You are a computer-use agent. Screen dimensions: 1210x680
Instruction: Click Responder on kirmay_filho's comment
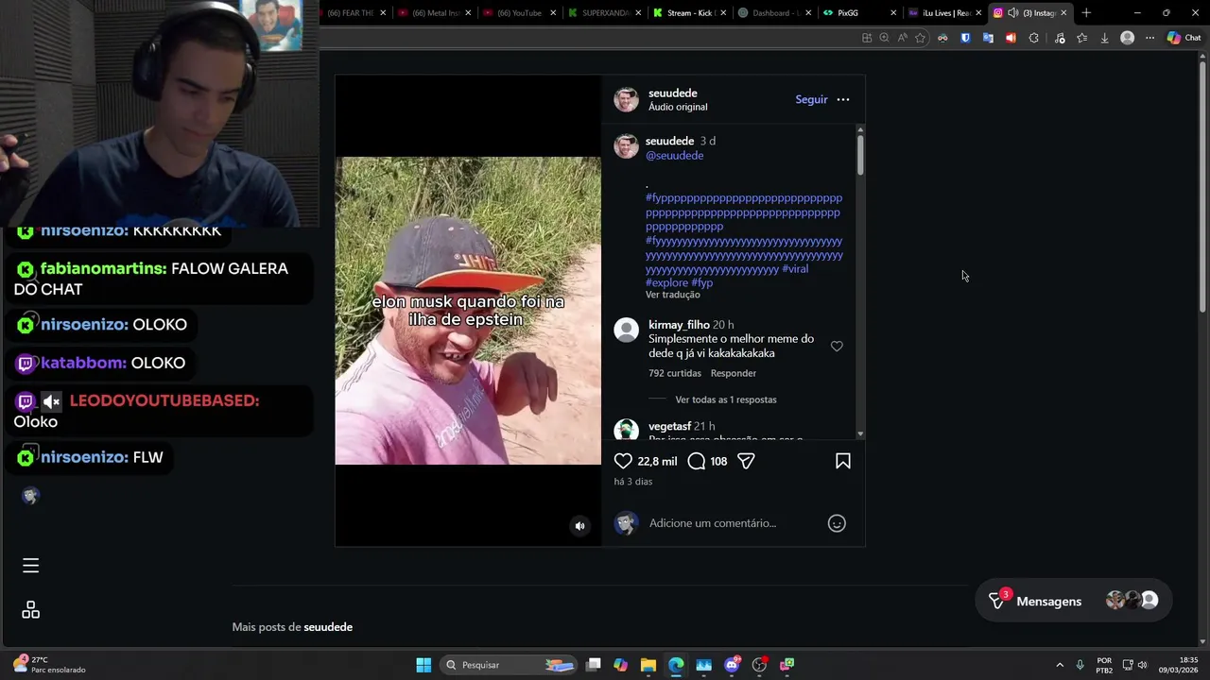(734, 373)
